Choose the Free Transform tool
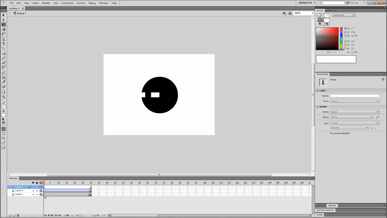Image resolution: width=387 pixels, height=218 pixels. [4, 24]
